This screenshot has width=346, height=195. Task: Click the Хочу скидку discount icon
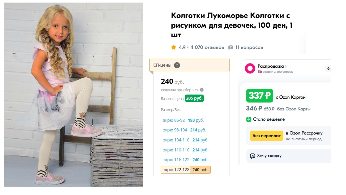tap(252, 156)
